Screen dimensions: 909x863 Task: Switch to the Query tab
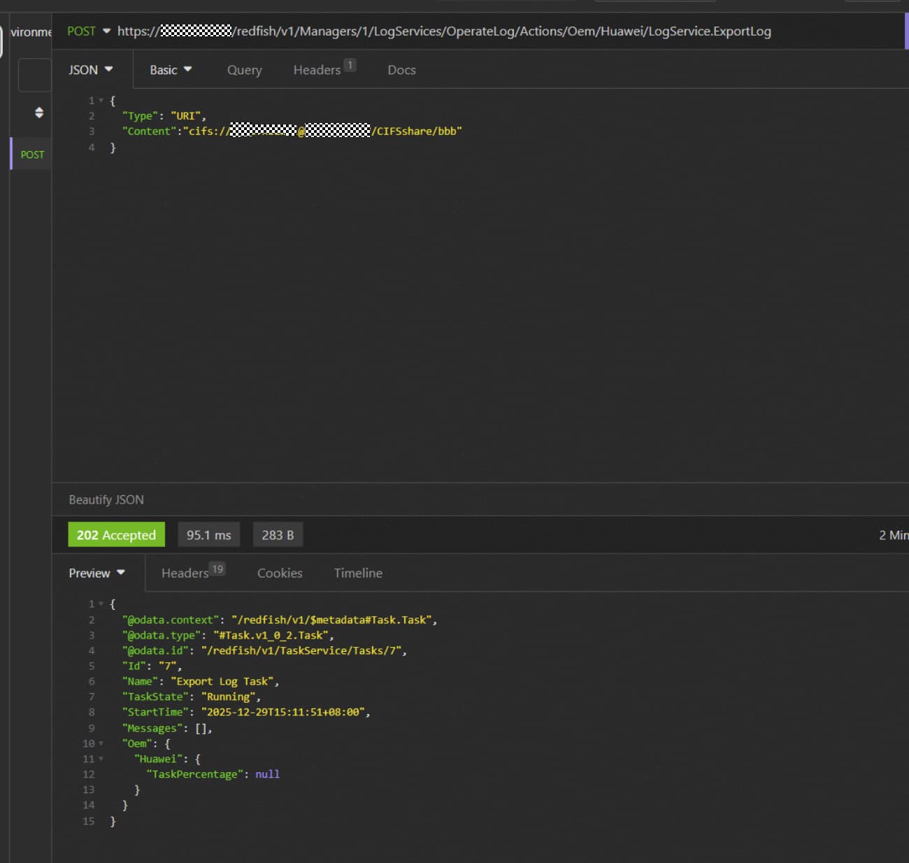click(244, 70)
